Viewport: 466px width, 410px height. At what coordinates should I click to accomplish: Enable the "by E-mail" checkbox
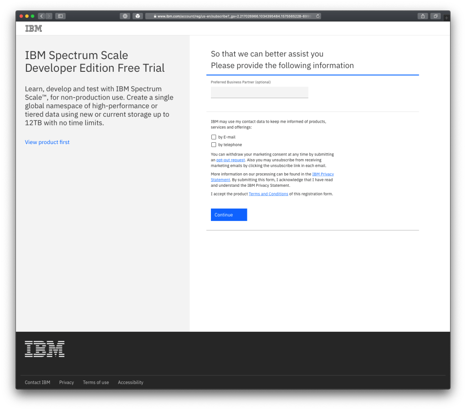click(x=214, y=137)
